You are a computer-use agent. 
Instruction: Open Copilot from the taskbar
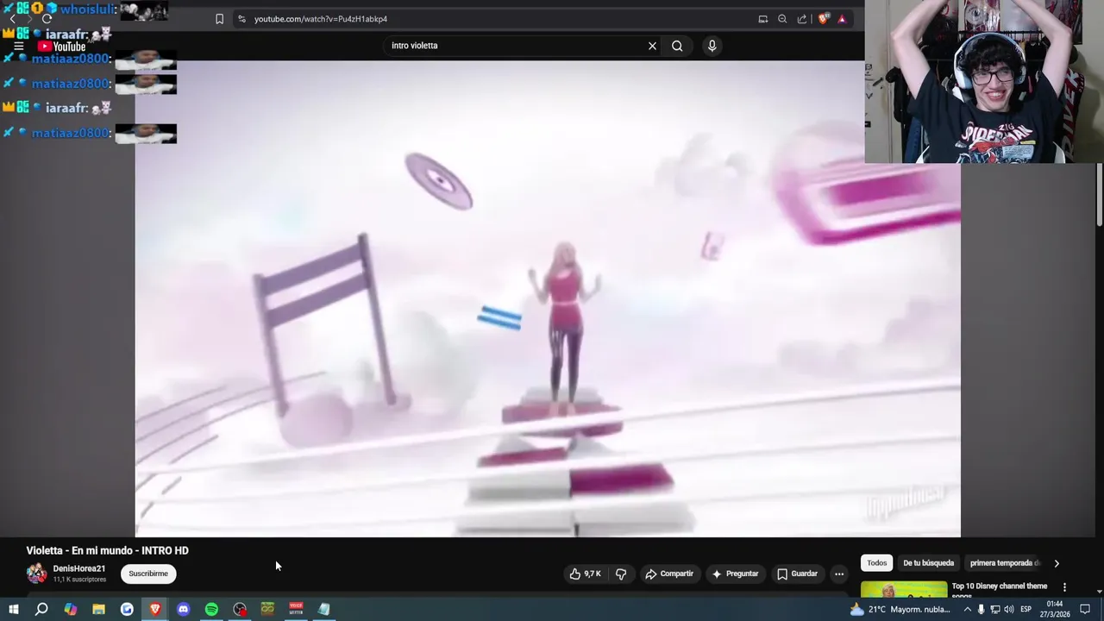[x=71, y=609]
